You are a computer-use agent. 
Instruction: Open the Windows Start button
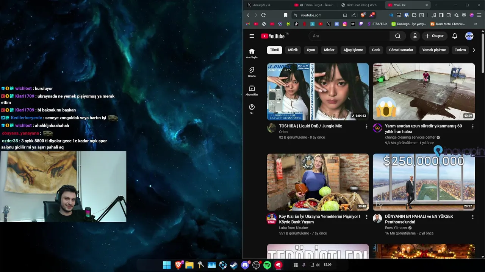pyautogui.click(x=167, y=265)
